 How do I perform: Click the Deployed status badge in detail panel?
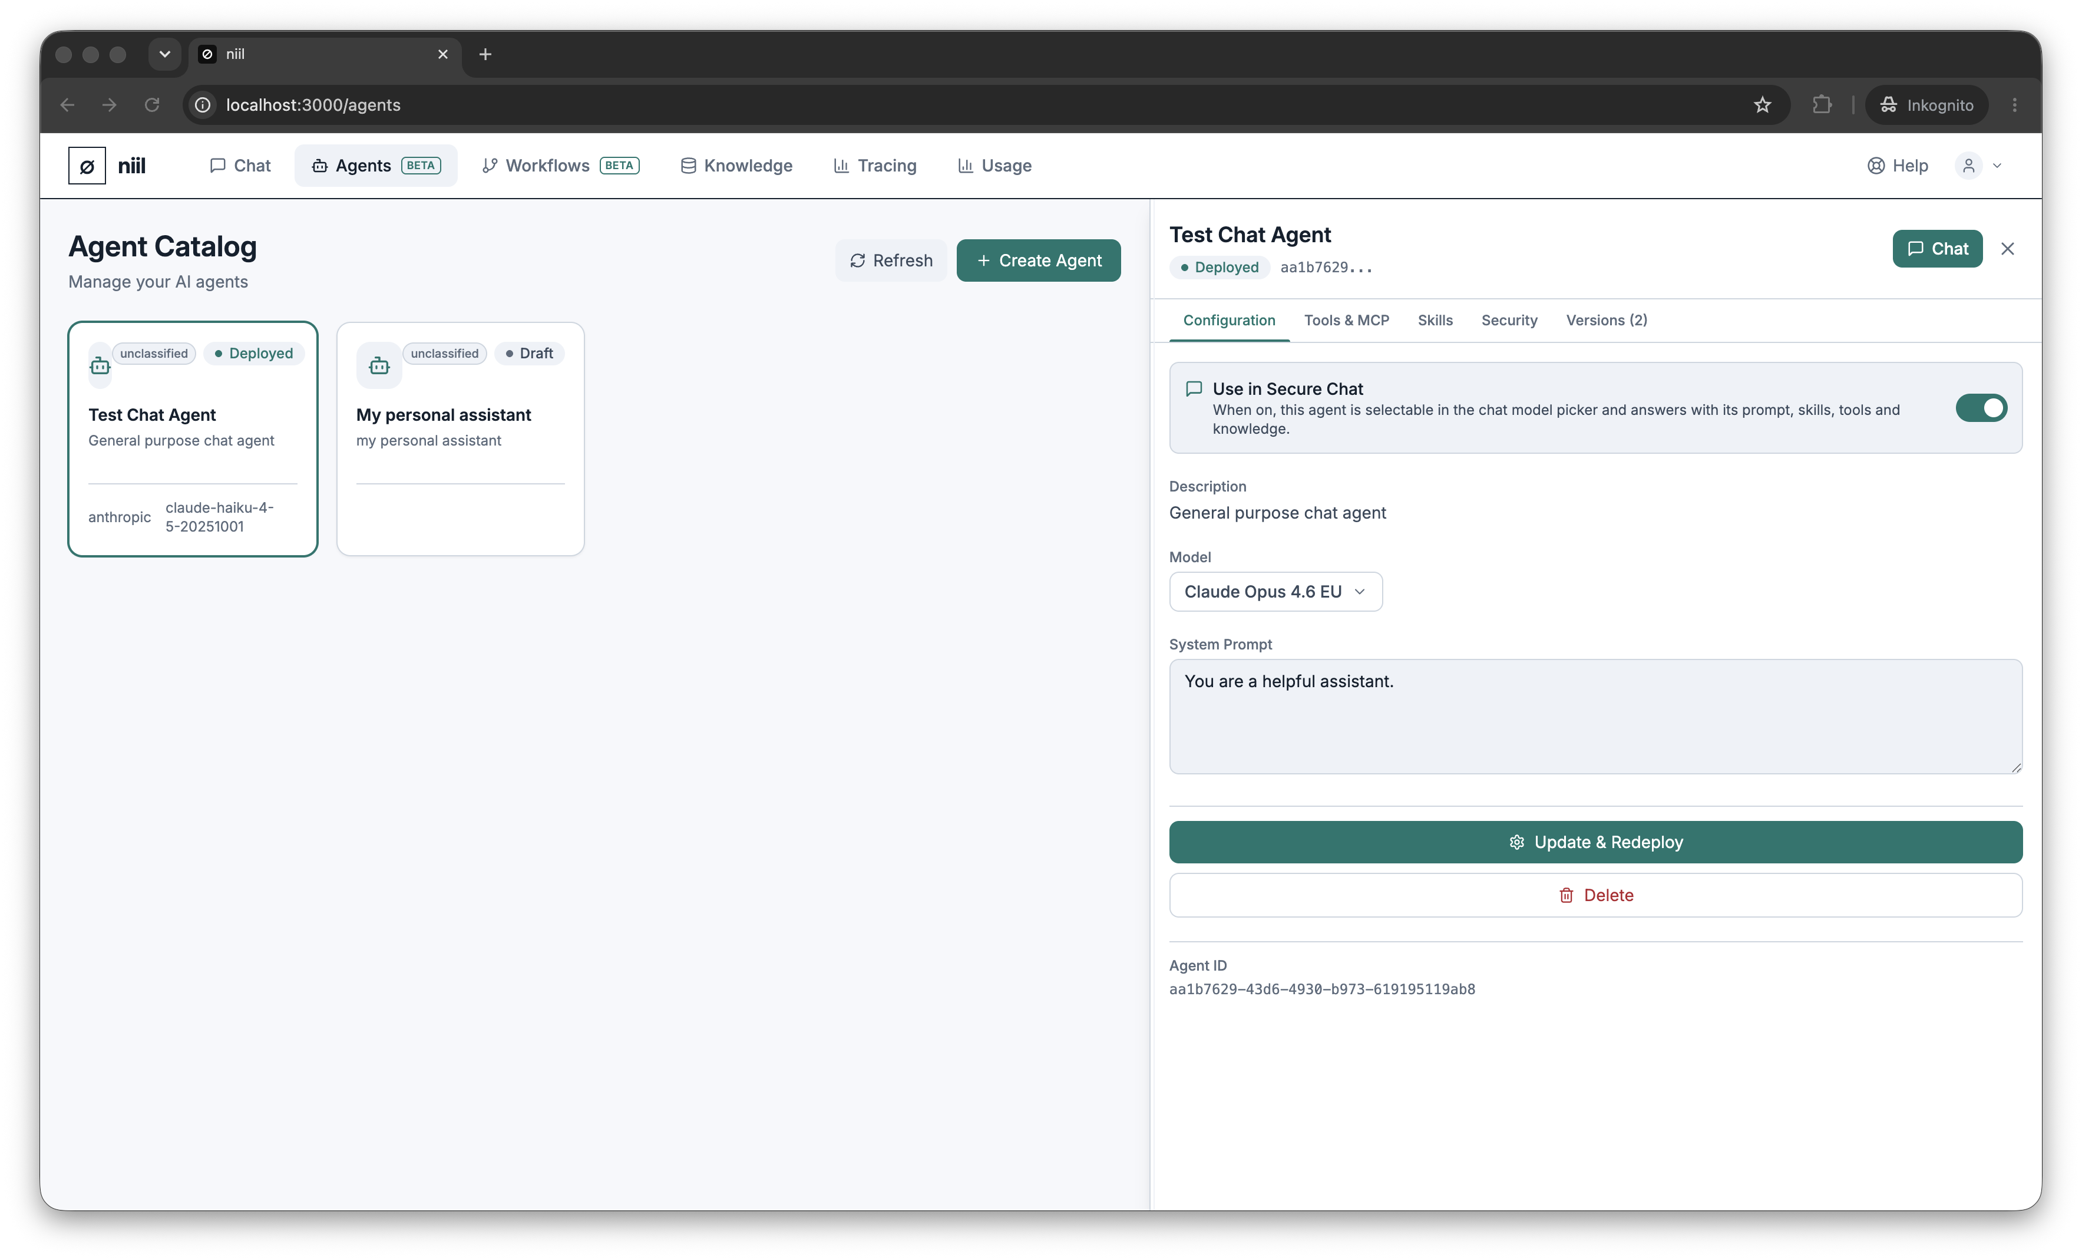click(x=1220, y=267)
